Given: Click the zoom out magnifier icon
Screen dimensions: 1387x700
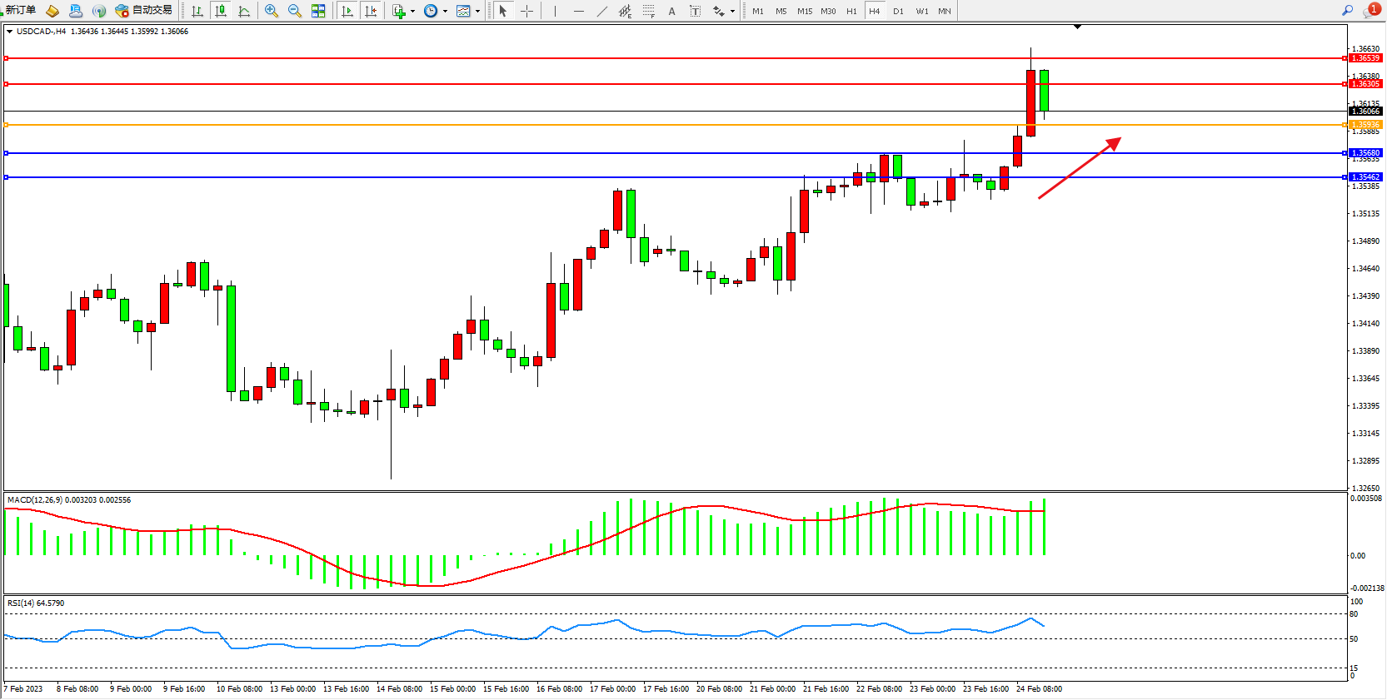Looking at the screenshot, I should [295, 11].
